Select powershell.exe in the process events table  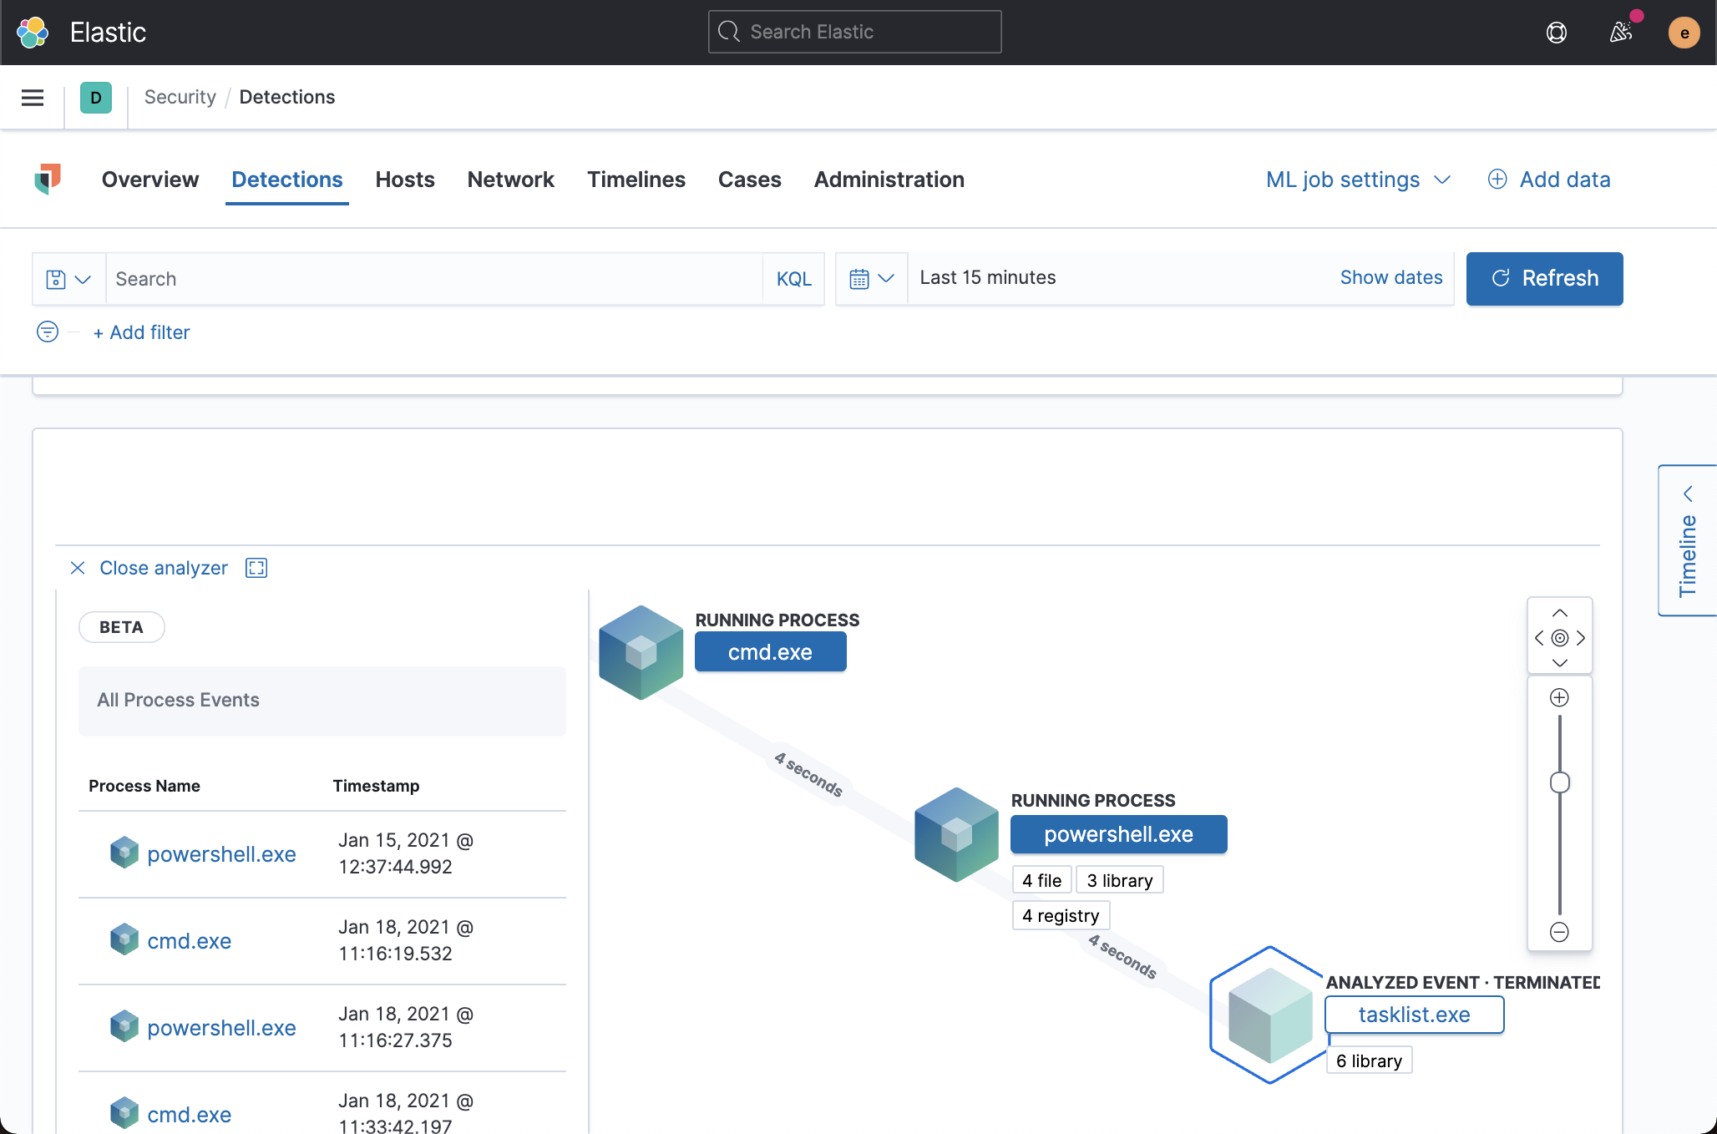click(x=221, y=853)
